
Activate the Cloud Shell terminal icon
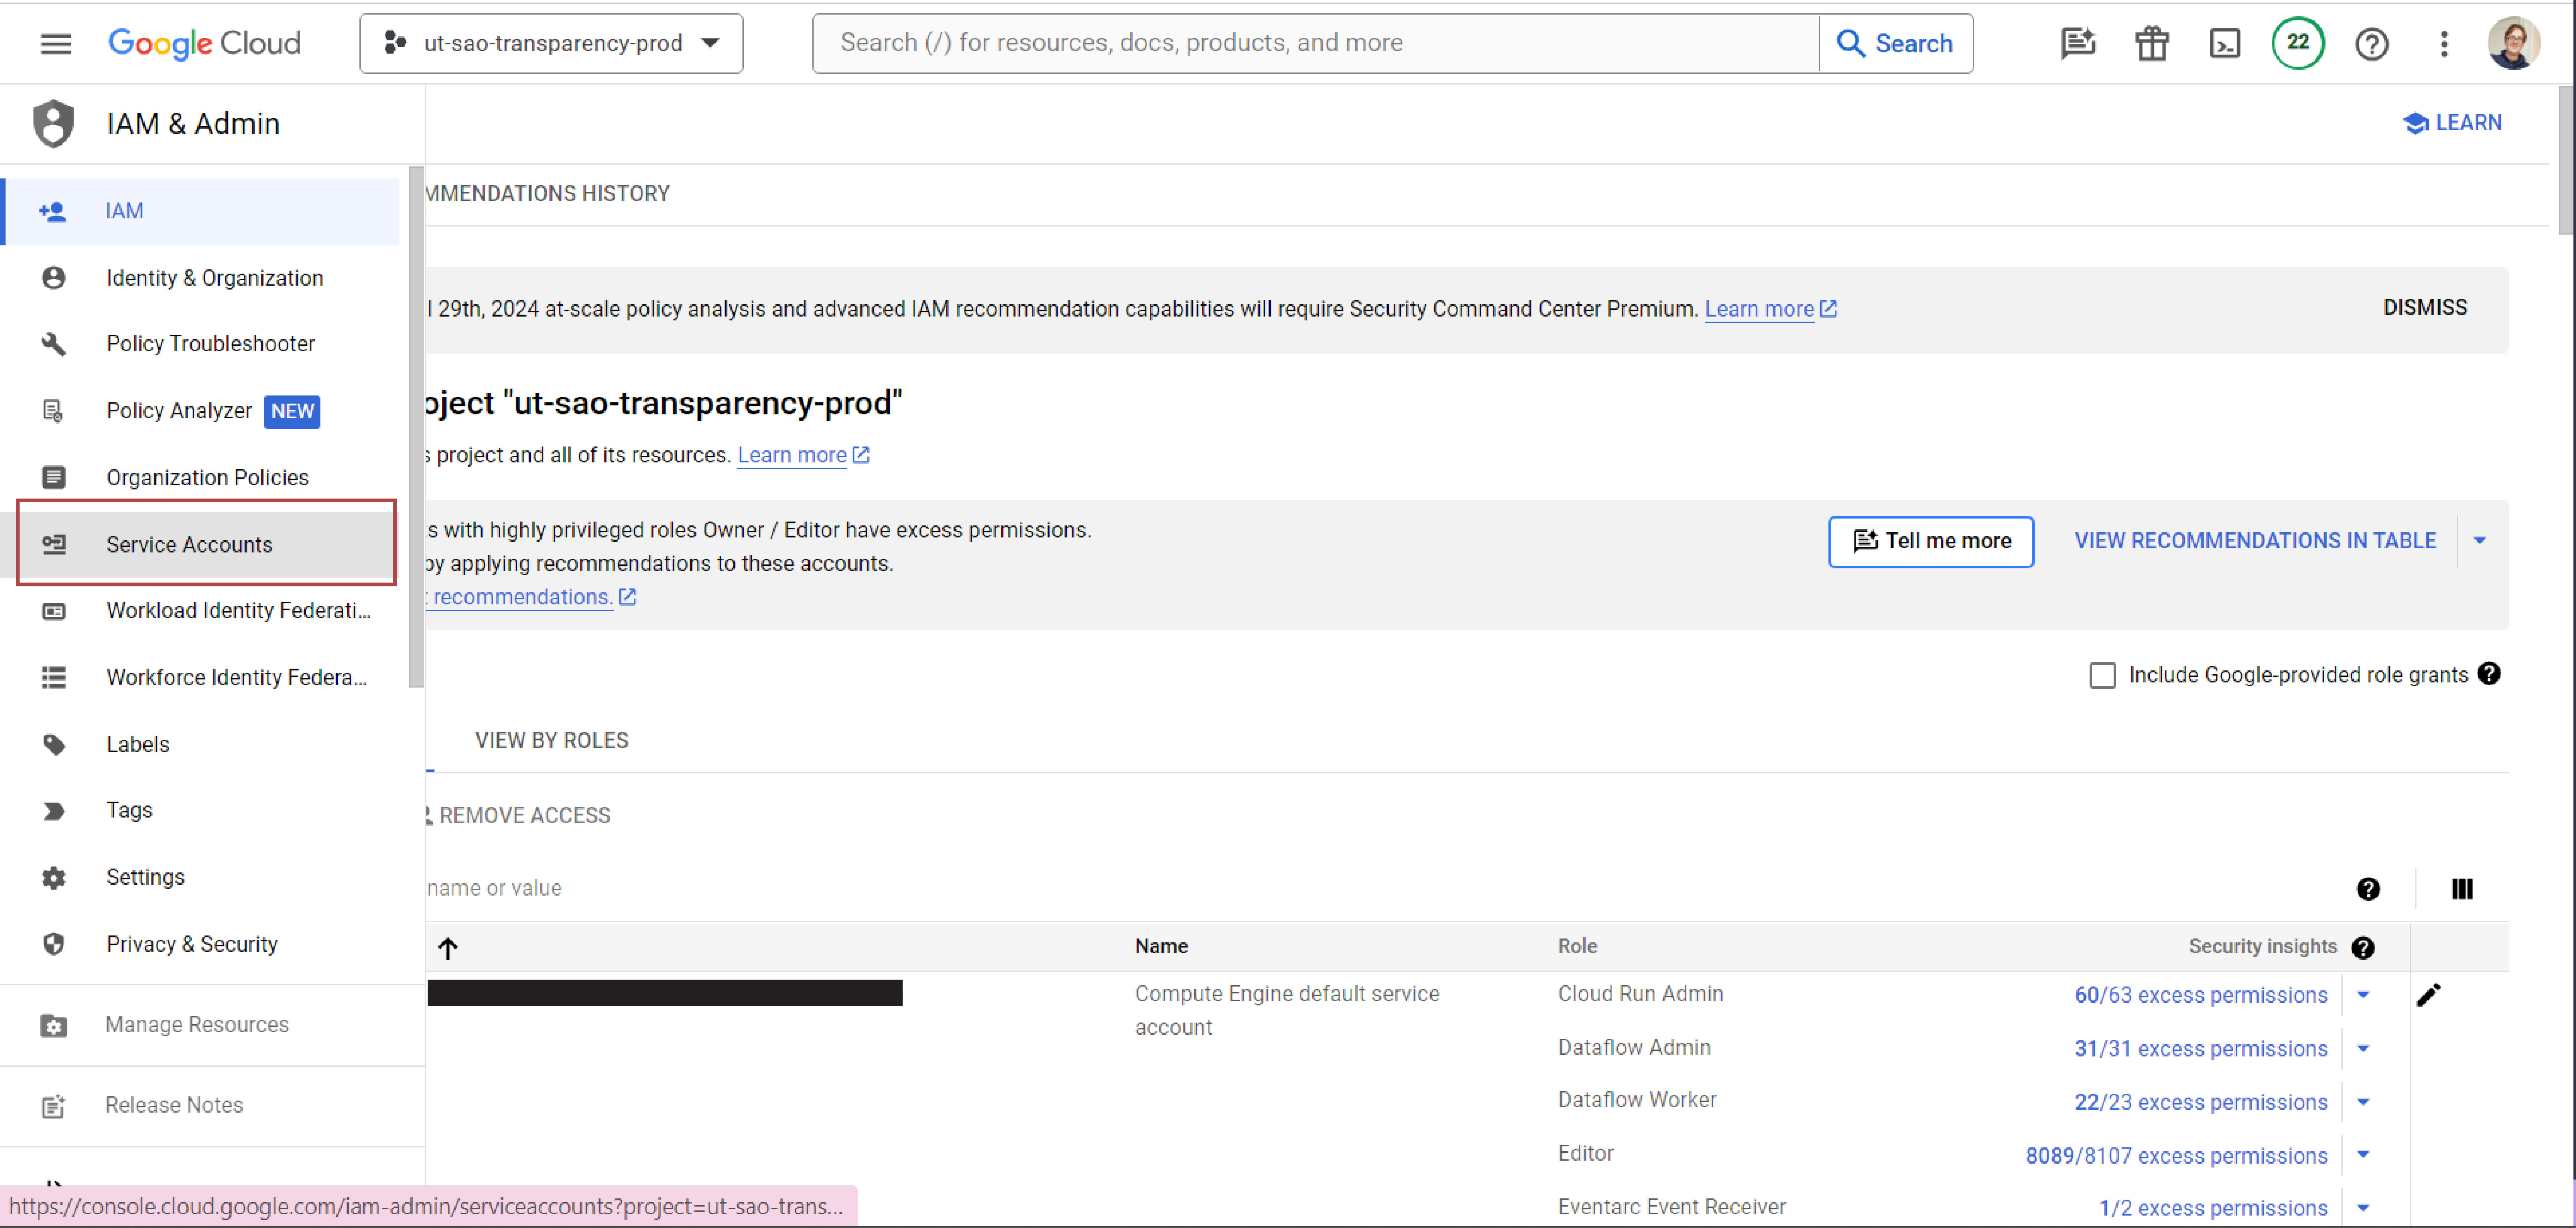tap(2224, 43)
